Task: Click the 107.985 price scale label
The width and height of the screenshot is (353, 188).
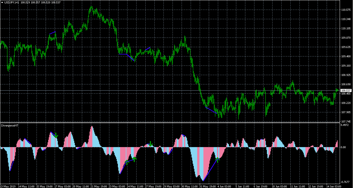Action: [x=346, y=112]
